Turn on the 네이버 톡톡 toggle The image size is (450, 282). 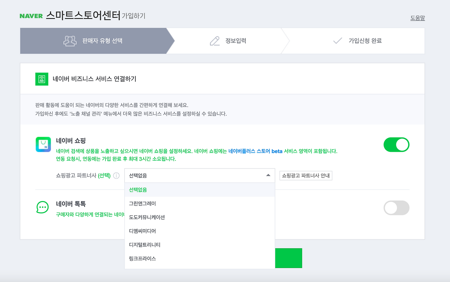pyautogui.click(x=397, y=208)
